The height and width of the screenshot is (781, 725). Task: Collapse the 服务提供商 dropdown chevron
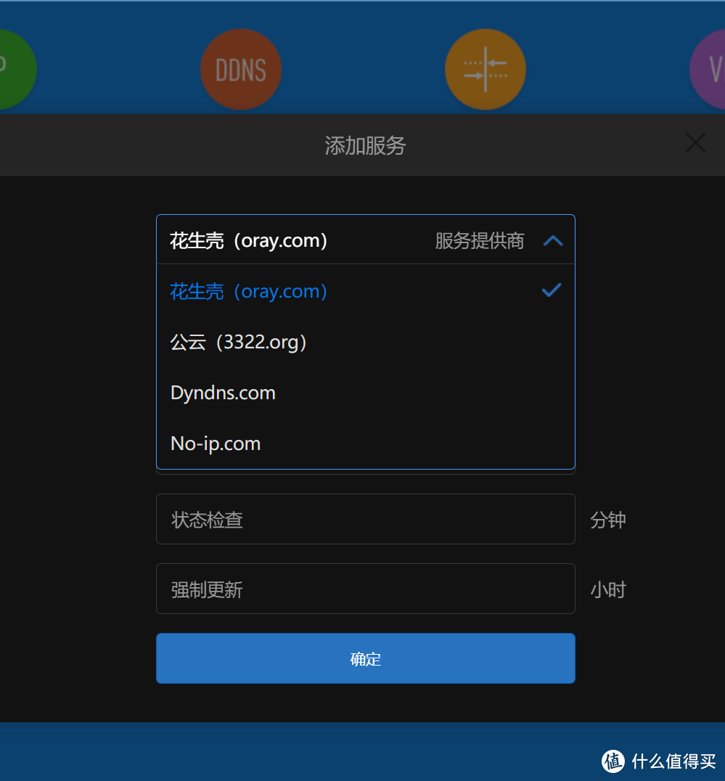click(x=553, y=241)
